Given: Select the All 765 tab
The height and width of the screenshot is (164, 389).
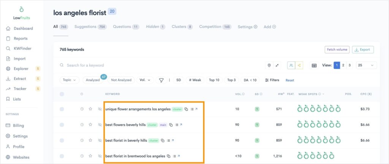Looking at the screenshot, I should point(60,27).
